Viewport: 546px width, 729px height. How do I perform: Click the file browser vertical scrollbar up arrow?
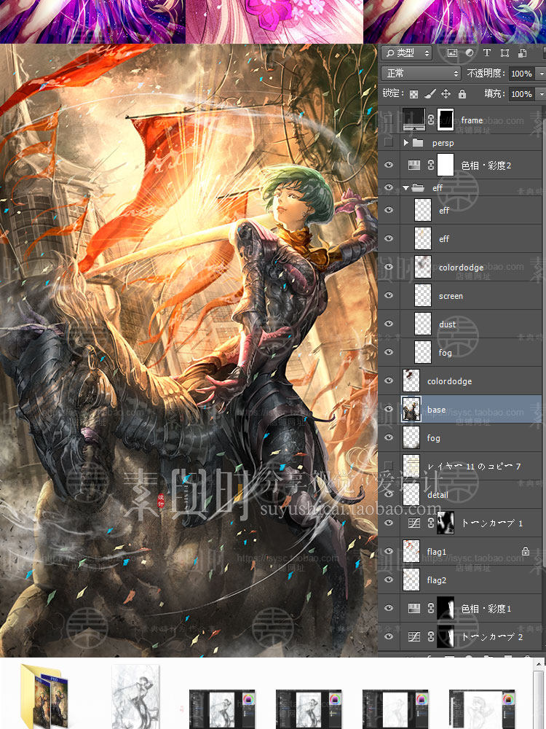pyautogui.click(x=540, y=664)
